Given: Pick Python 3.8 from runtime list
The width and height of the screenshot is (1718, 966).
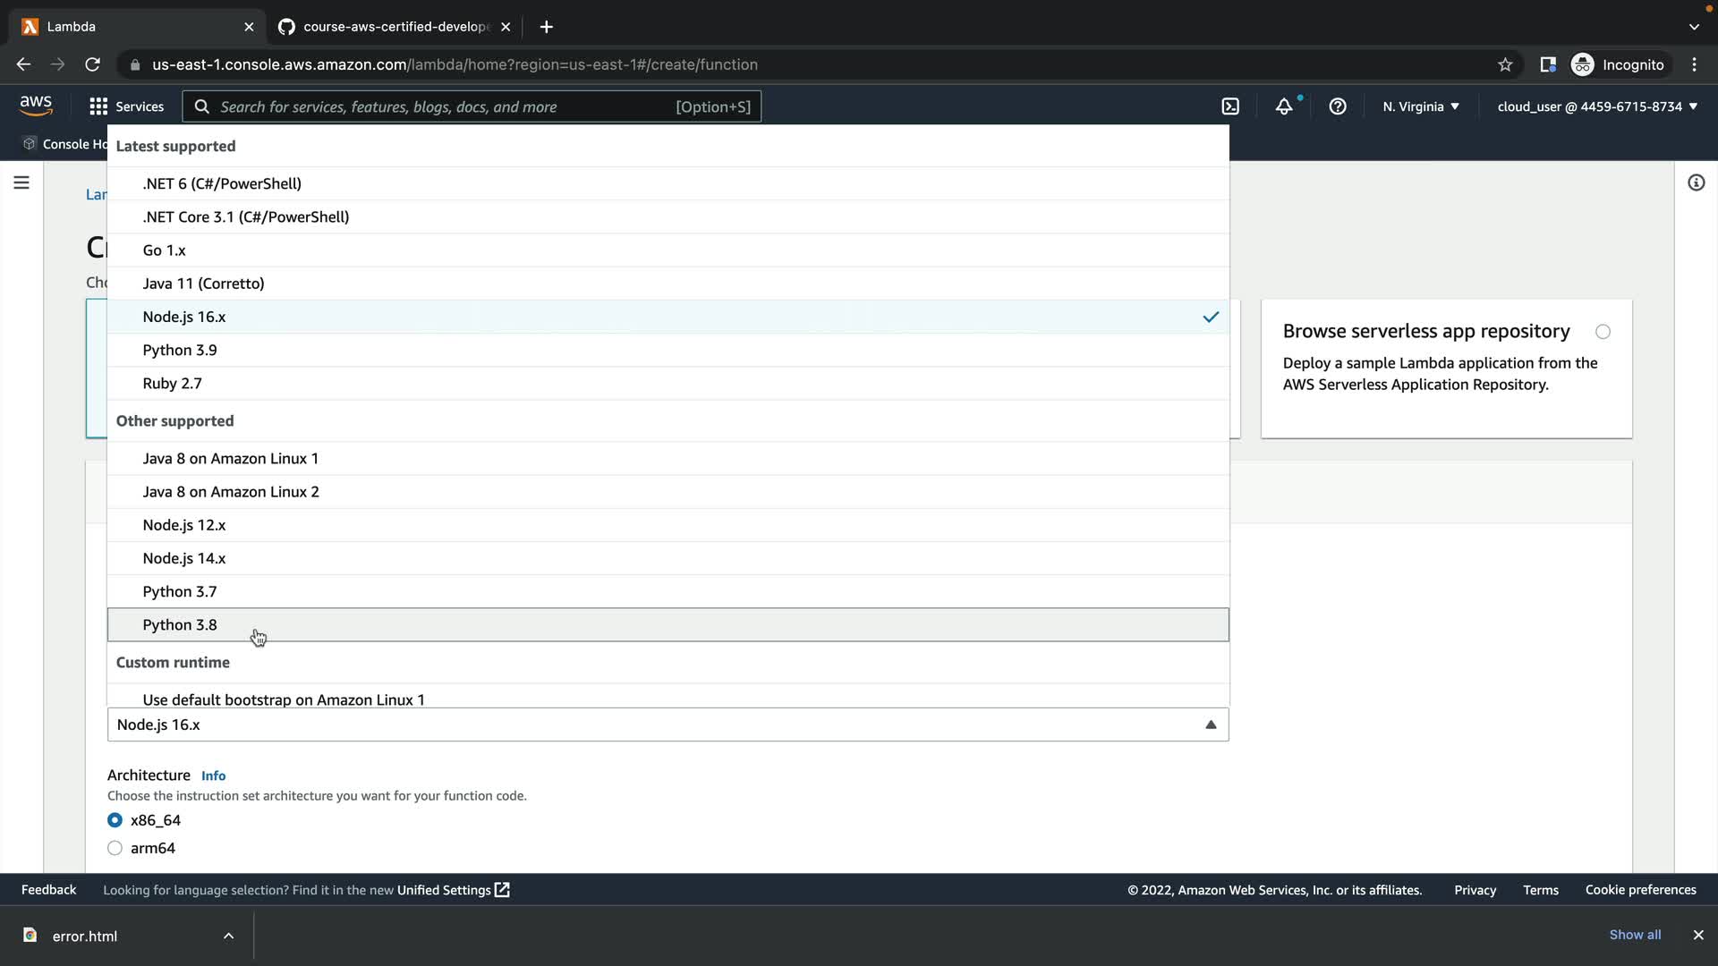Looking at the screenshot, I should click(180, 625).
